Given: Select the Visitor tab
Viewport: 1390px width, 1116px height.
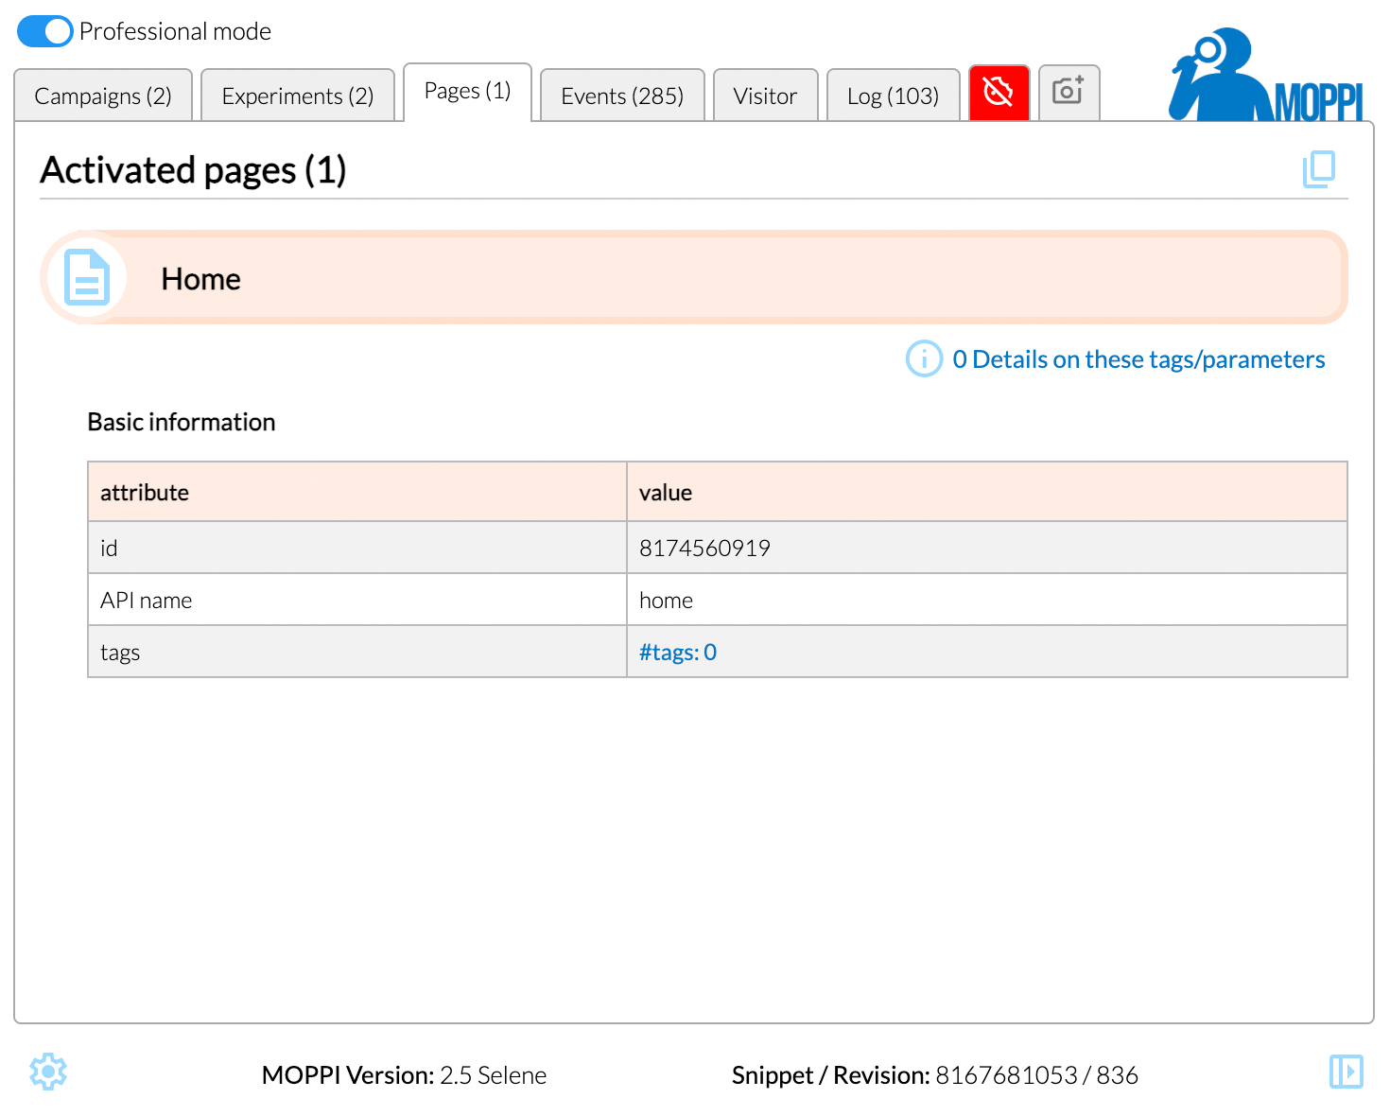Looking at the screenshot, I should point(765,96).
